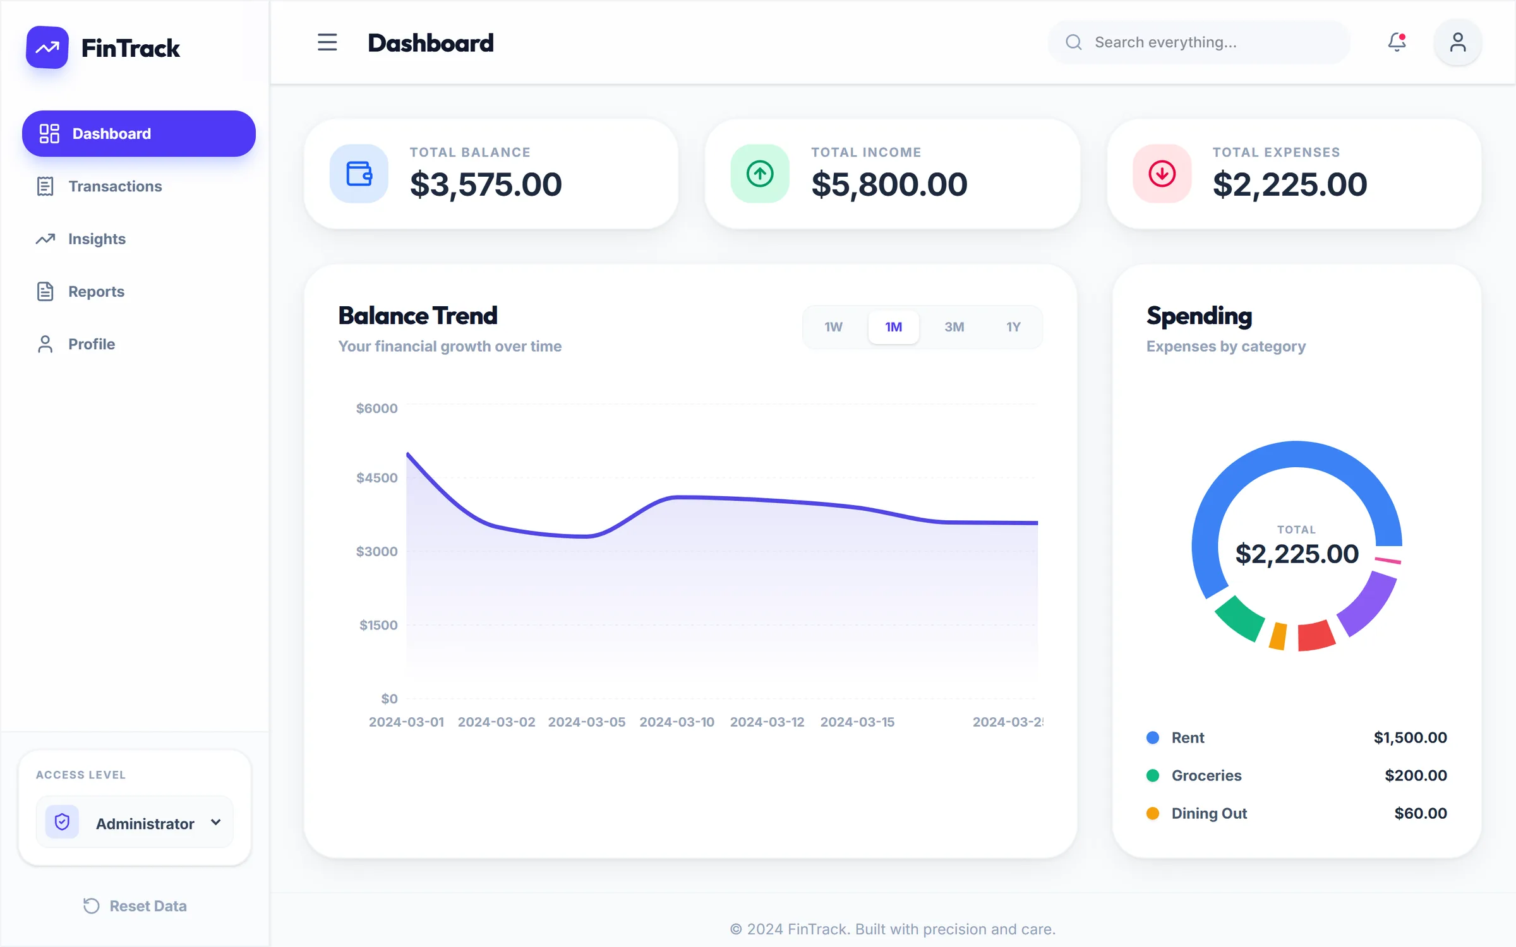Click the $5,800.00 total income value
Viewport: 1516px width, 947px height.
[x=889, y=184]
